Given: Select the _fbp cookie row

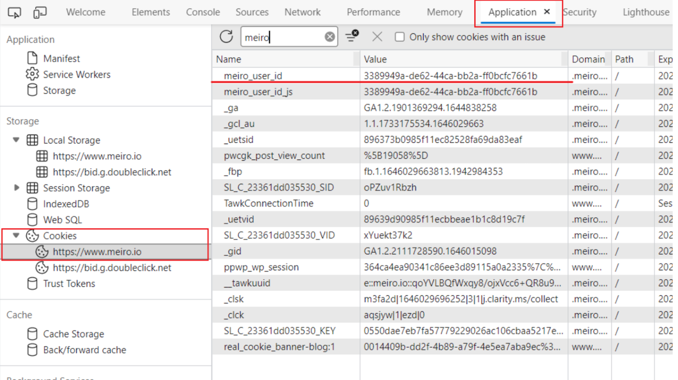Looking at the screenshot, I should (x=442, y=172).
